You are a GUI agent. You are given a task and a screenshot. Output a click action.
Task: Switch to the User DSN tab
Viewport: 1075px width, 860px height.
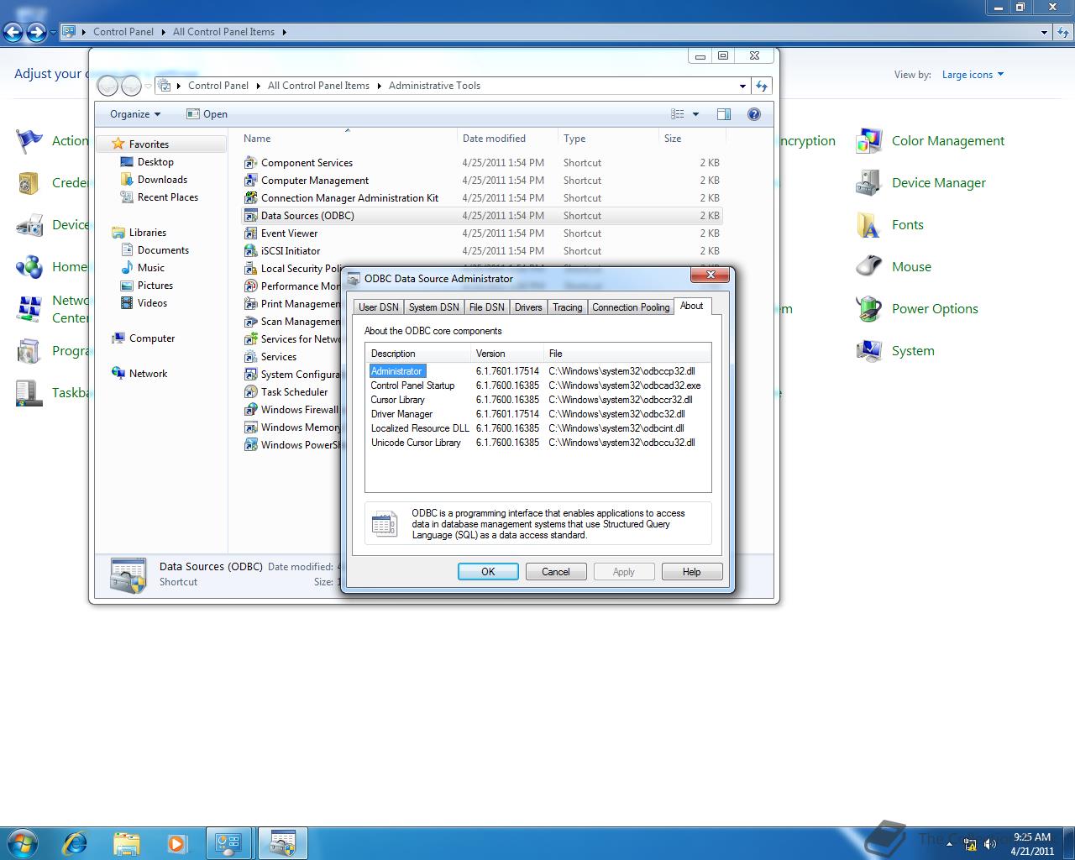click(378, 307)
